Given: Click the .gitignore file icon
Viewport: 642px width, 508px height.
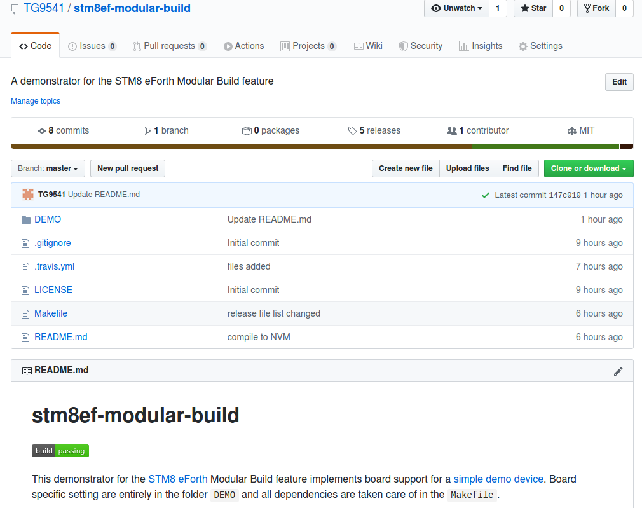Looking at the screenshot, I should [x=25, y=244].
